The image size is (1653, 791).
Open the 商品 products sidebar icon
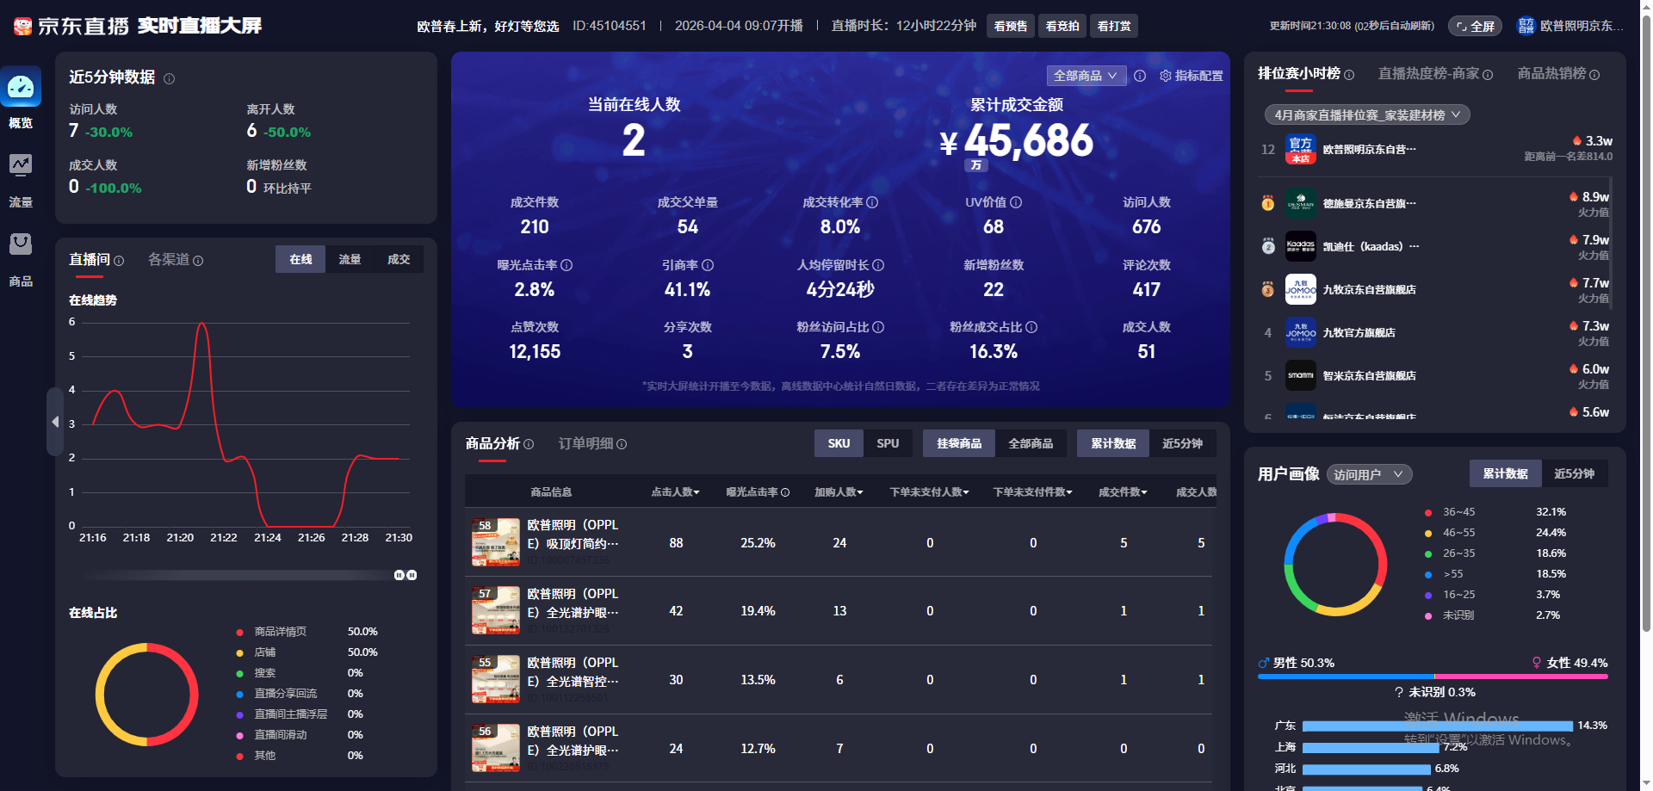coord(21,244)
